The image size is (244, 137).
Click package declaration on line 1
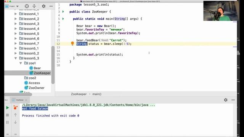(89, 5)
